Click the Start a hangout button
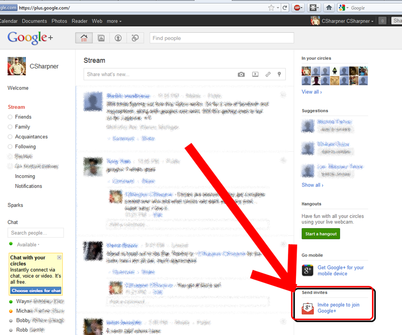This screenshot has width=402, height=335. point(321,234)
